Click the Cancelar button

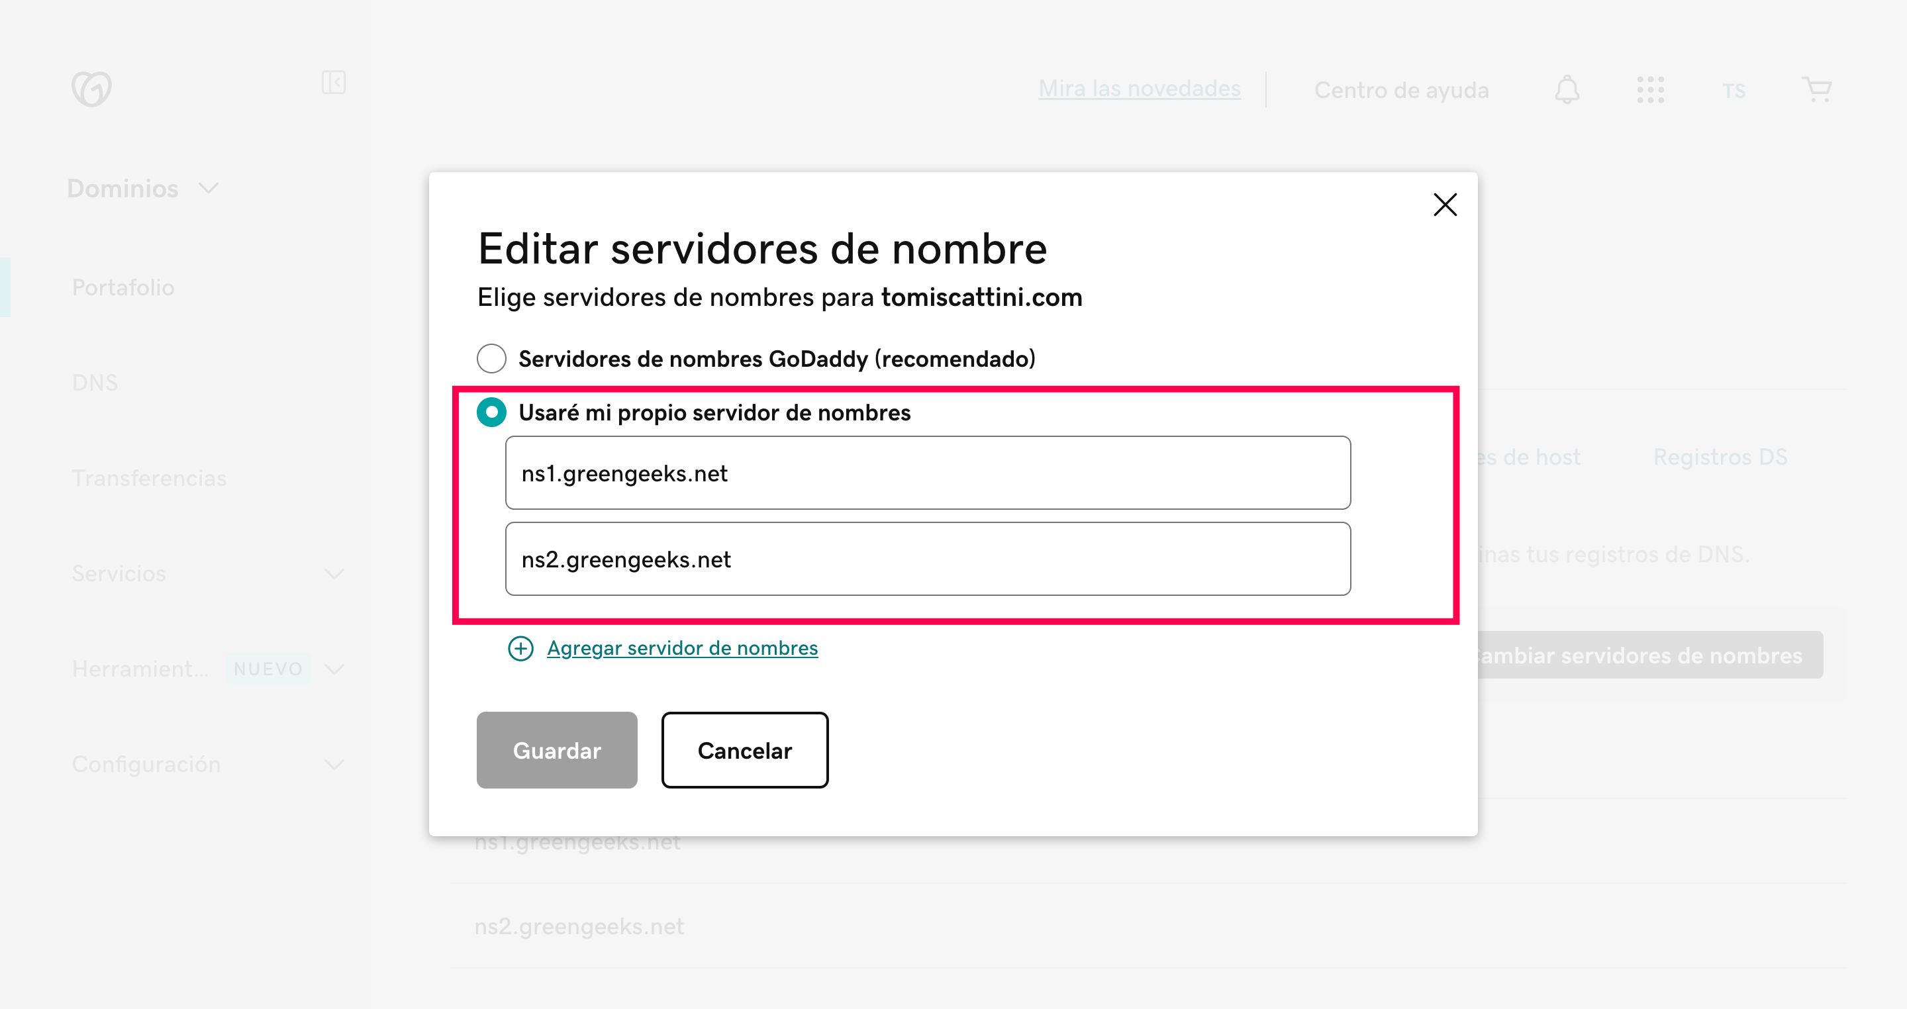coord(744,750)
